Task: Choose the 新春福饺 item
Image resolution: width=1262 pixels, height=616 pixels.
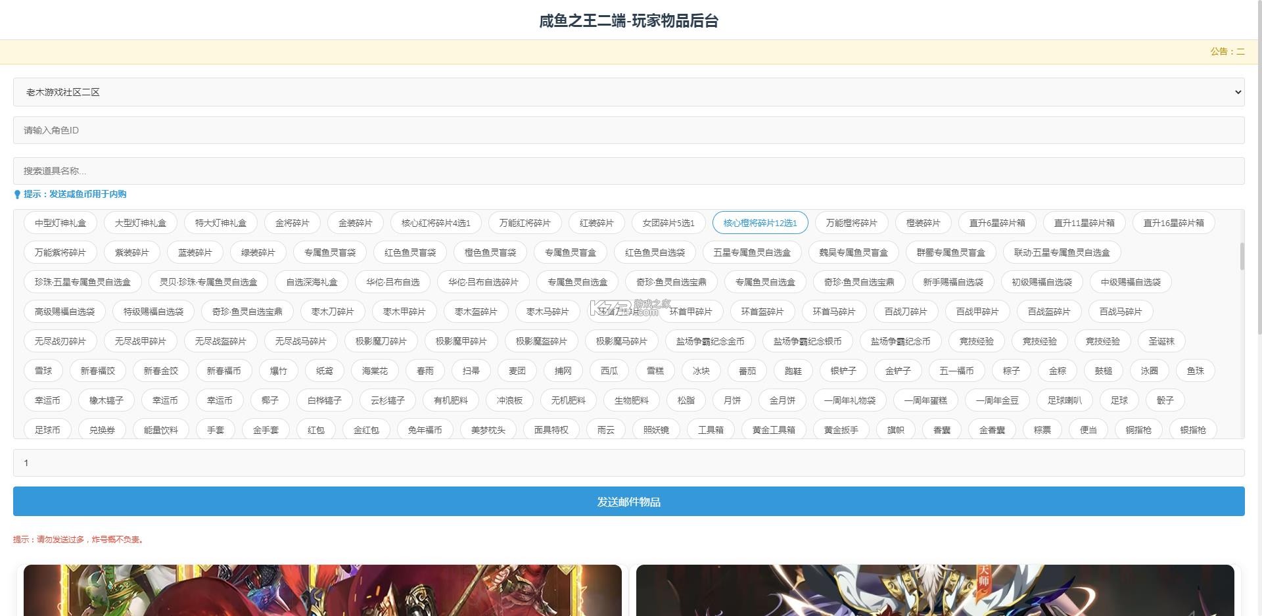Action: [x=98, y=371]
